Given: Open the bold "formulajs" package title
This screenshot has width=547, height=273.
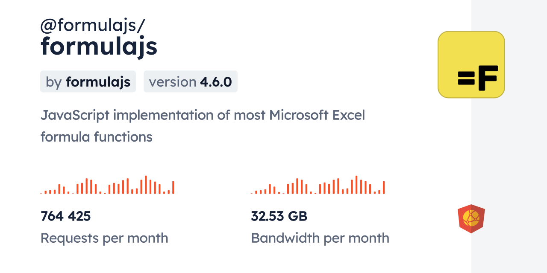Looking at the screenshot, I should (99, 46).
